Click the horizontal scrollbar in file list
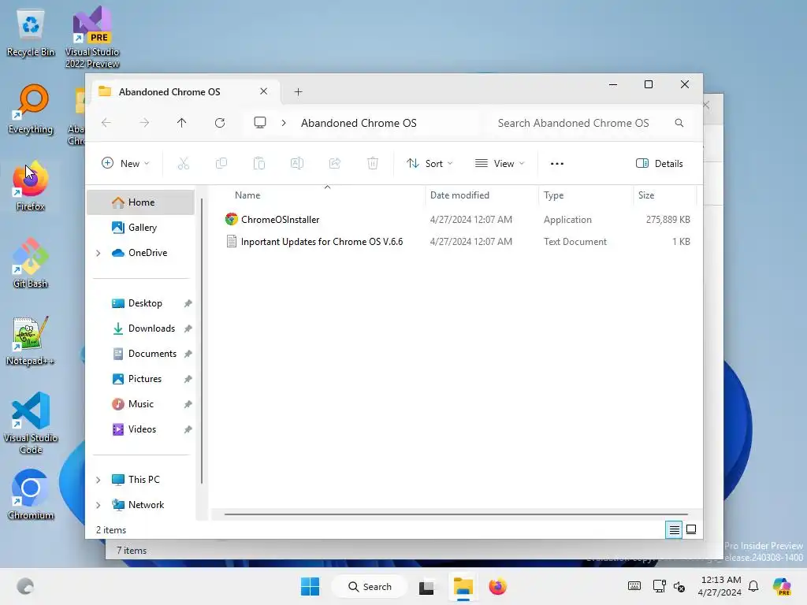The width and height of the screenshot is (807, 605). (456, 514)
